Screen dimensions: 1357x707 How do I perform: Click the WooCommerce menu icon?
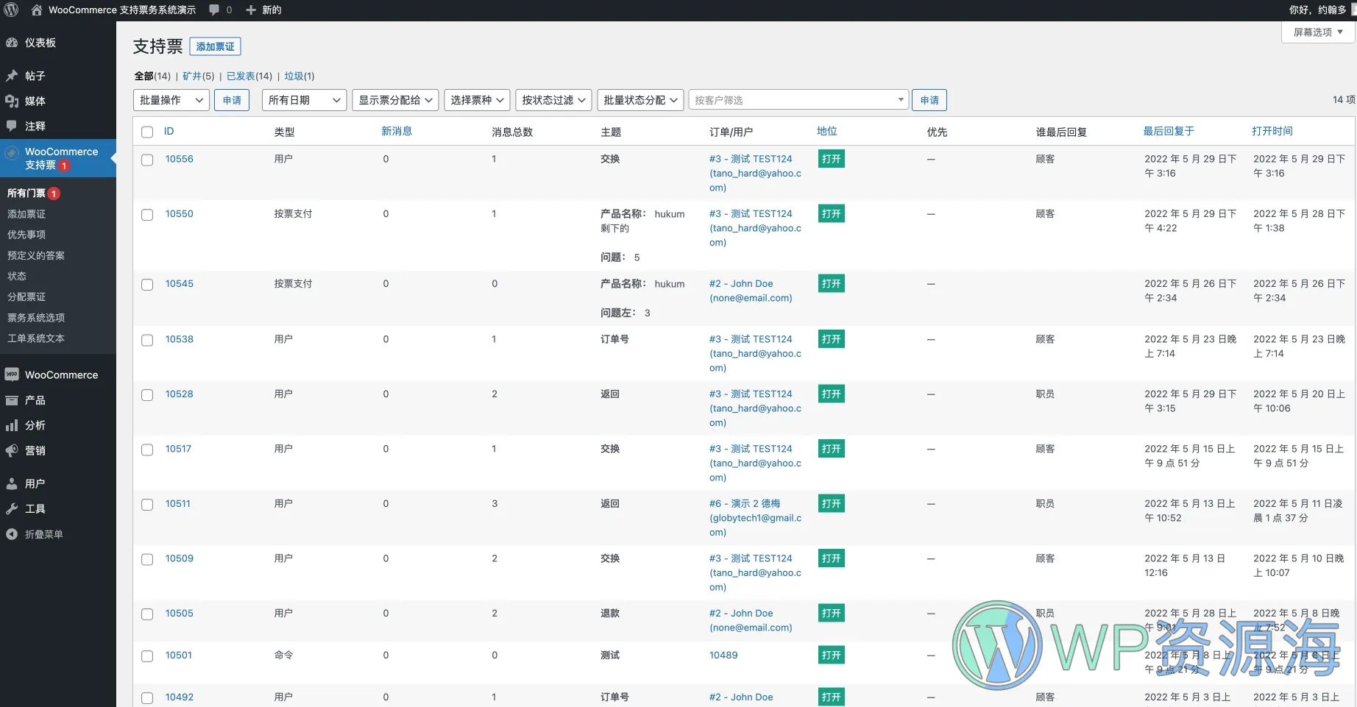click(x=12, y=374)
